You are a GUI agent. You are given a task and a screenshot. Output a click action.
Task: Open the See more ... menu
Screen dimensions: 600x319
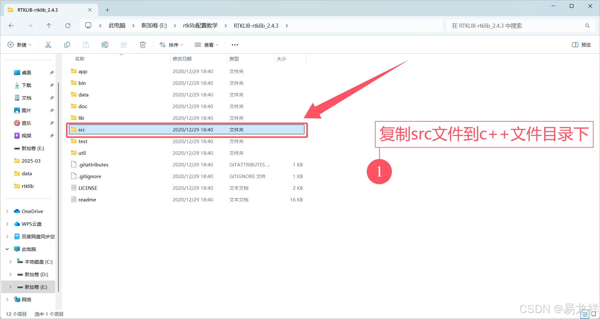click(234, 45)
